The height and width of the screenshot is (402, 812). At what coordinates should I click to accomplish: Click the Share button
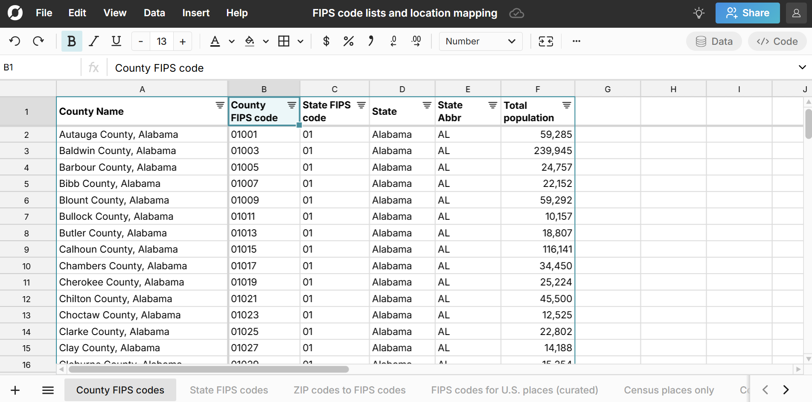point(747,13)
